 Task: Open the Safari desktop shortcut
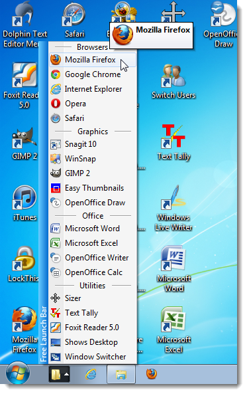point(74,20)
